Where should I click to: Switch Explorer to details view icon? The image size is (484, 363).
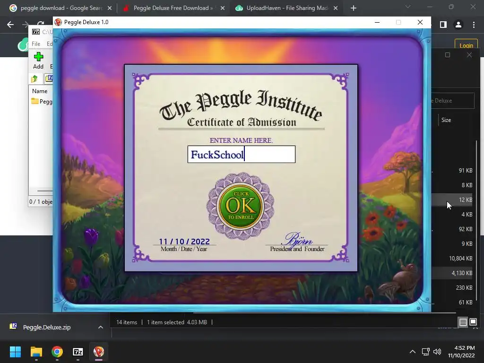(x=463, y=322)
